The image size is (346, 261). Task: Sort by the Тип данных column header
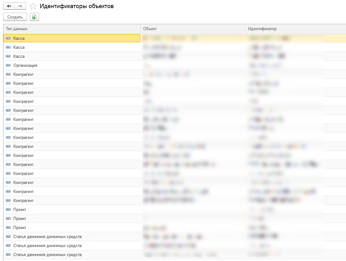pyautogui.click(x=72, y=29)
